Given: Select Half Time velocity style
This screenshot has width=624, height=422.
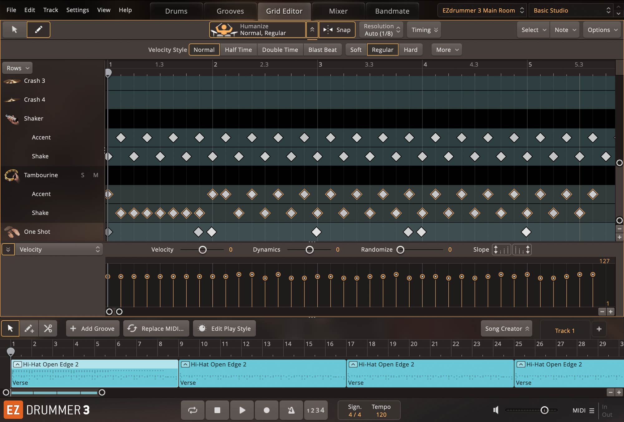Looking at the screenshot, I should point(238,50).
